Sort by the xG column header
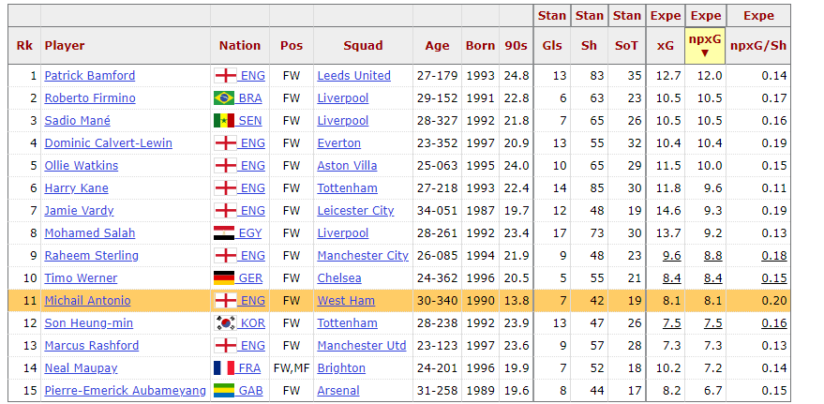The width and height of the screenshot is (824, 404). [665, 46]
